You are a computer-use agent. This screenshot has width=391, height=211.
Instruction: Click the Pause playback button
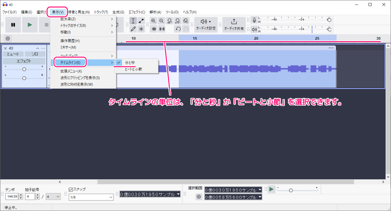click(x=13, y=25)
